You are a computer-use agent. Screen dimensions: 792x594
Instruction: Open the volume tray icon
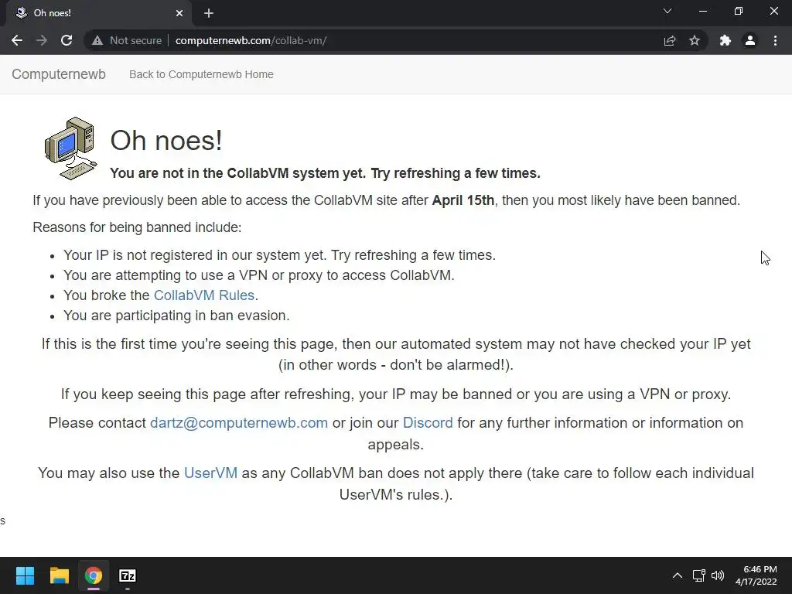pyautogui.click(x=717, y=575)
